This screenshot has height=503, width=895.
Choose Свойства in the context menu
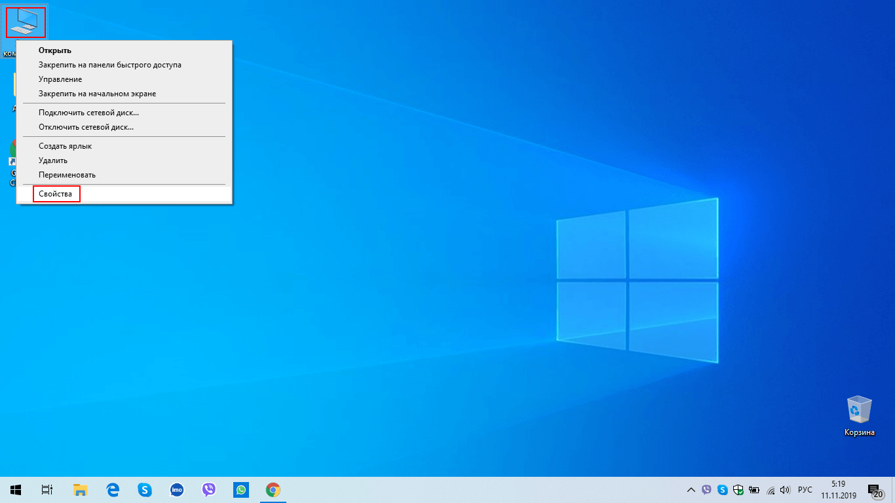[x=56, y=194]
